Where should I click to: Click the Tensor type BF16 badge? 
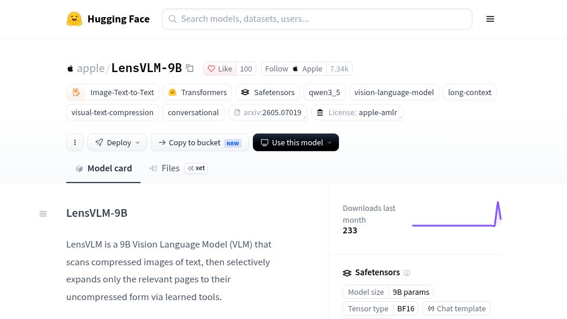click(x=381, y=308)
